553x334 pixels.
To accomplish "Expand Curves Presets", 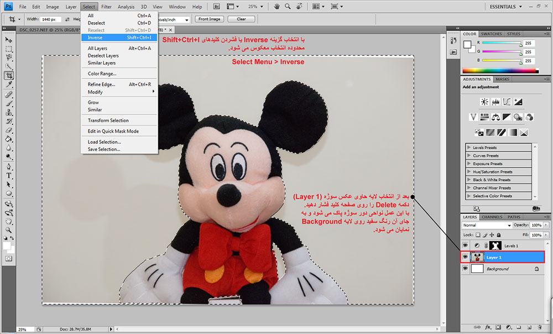I will pos(469,155).
